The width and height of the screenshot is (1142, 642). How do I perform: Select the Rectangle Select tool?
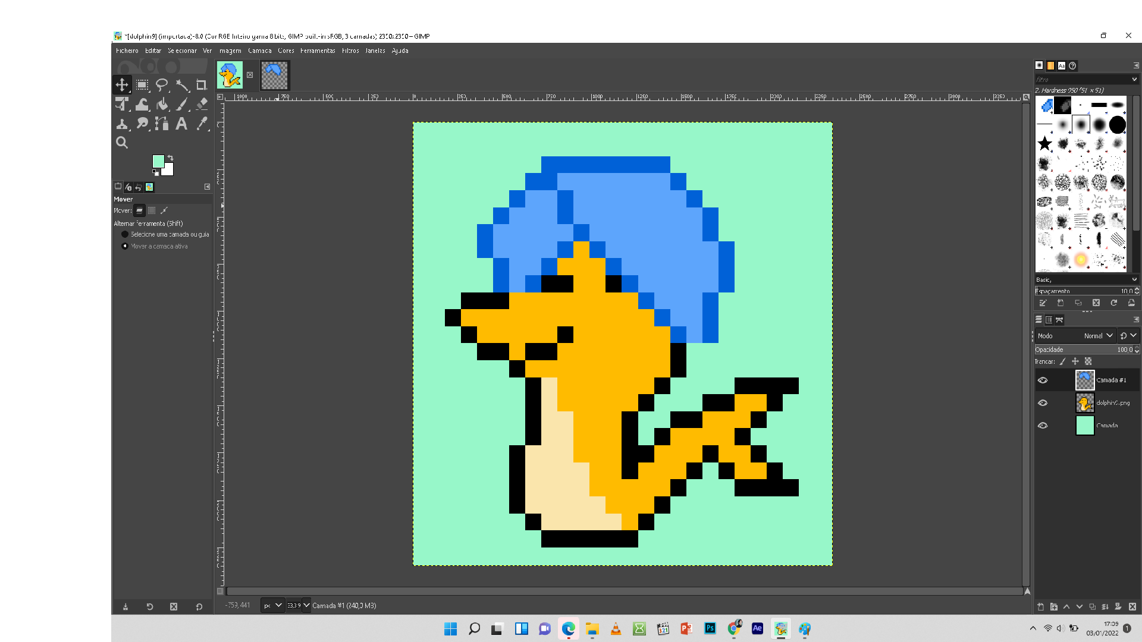(x=142, y=85)
